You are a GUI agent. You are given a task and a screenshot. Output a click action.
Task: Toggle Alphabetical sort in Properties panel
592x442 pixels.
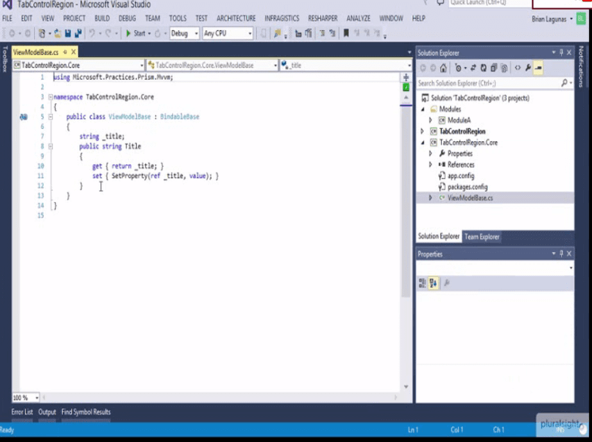433,283
